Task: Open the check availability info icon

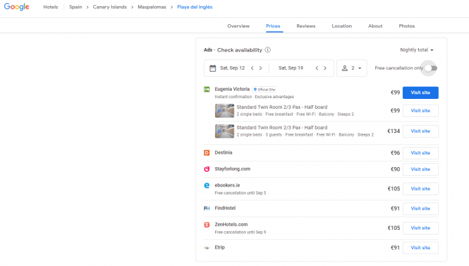Action: 268,50
